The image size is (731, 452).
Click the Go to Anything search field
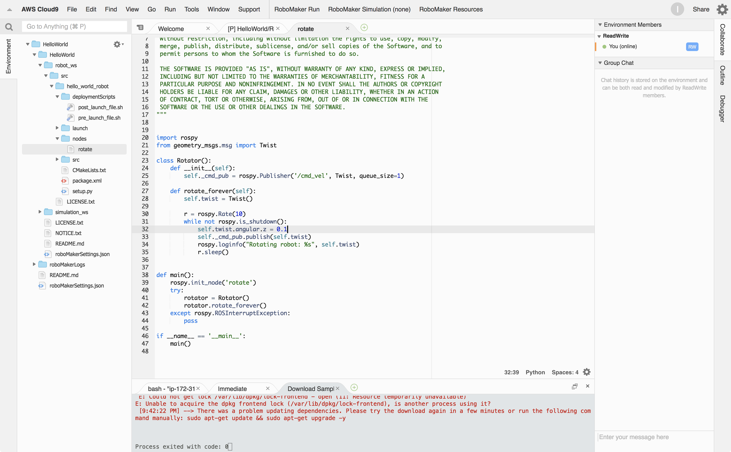pos(74,26)
